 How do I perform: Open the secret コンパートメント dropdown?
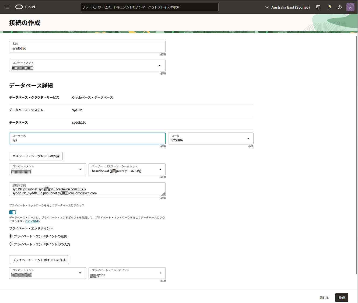(x=48, y=169)
